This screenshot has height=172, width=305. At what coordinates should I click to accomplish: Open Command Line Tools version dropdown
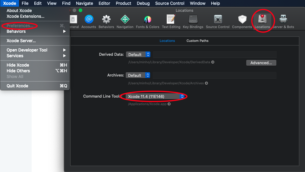(155, 96)
